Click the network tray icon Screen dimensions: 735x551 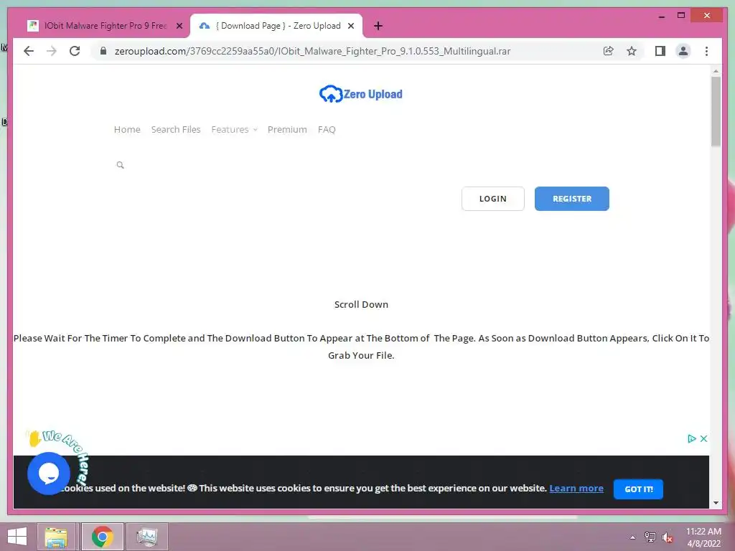click(x=650, y=537)
